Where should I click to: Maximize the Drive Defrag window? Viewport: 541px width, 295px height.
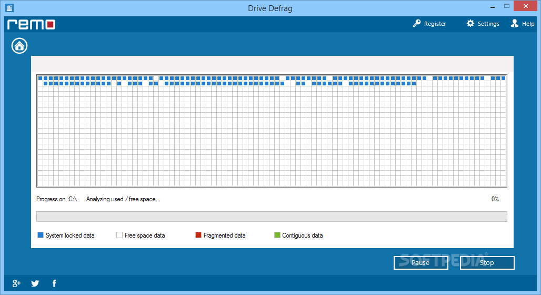click(506, 6)
